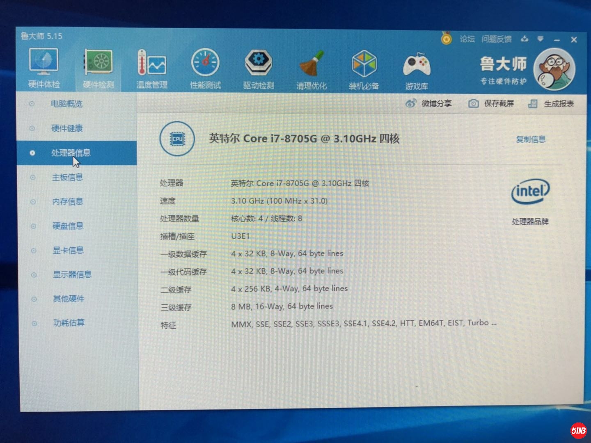Select 主板信息 in the sidebar
Screen dimensions: 591x443
(x=67, y=177)
